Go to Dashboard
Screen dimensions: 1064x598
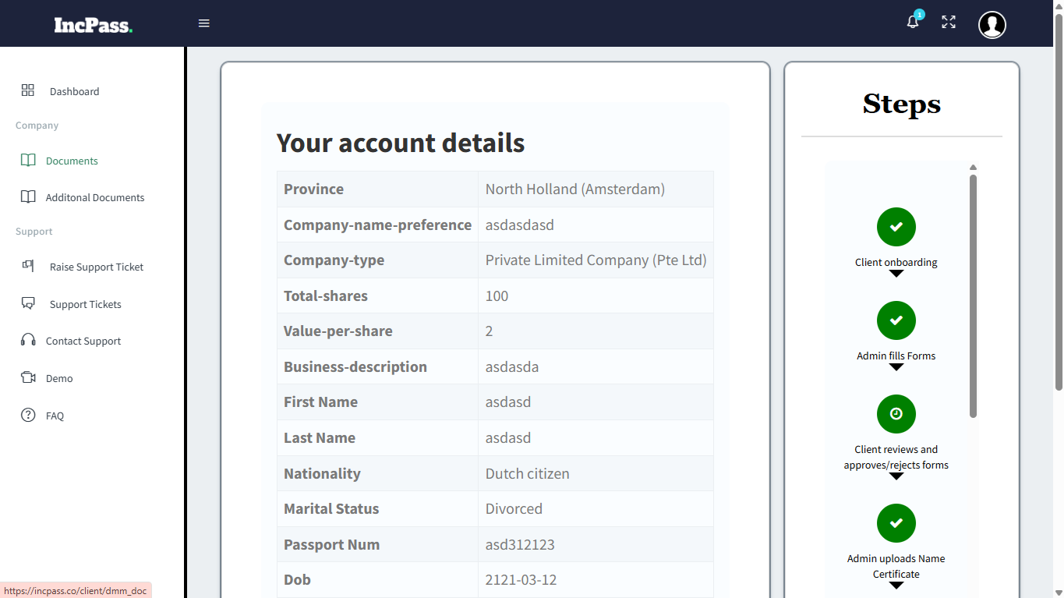point(74,91)
